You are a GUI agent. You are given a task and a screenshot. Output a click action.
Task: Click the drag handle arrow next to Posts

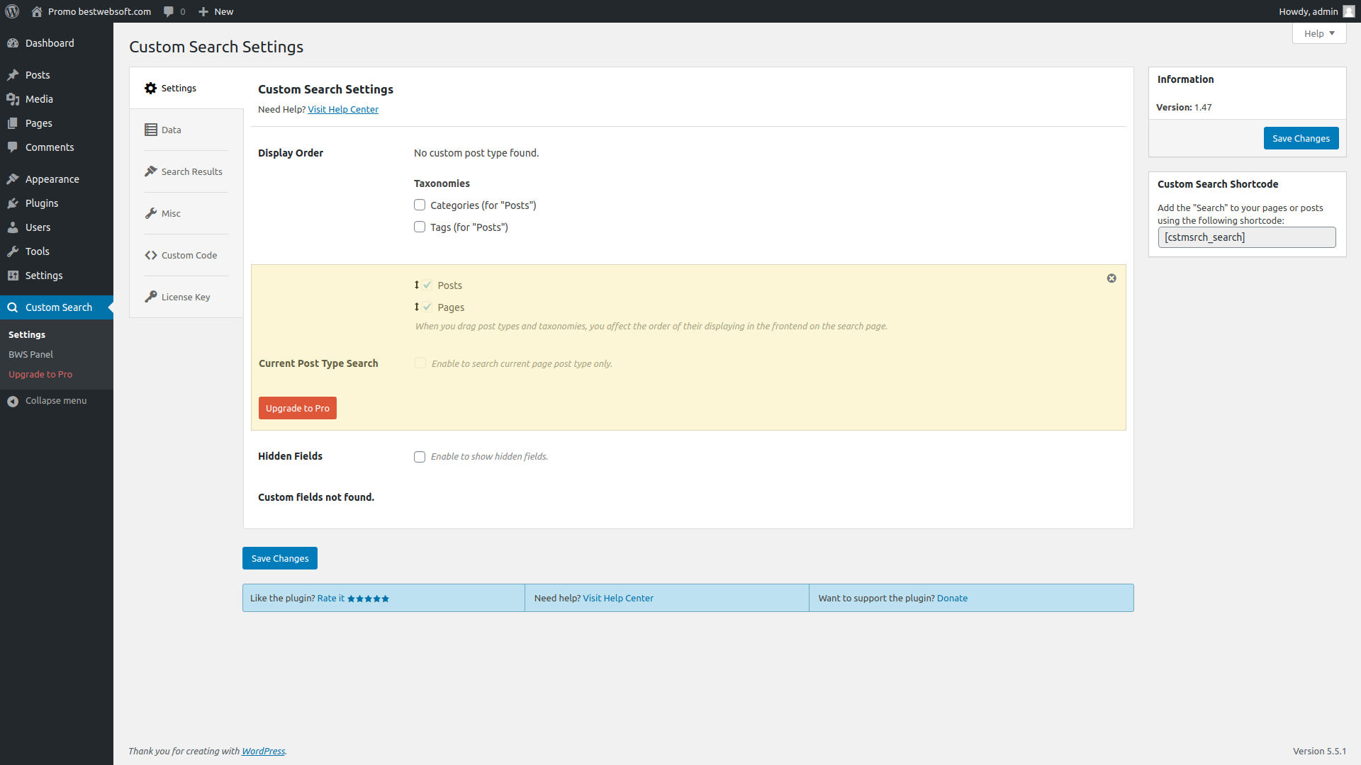tap(417, 285)
